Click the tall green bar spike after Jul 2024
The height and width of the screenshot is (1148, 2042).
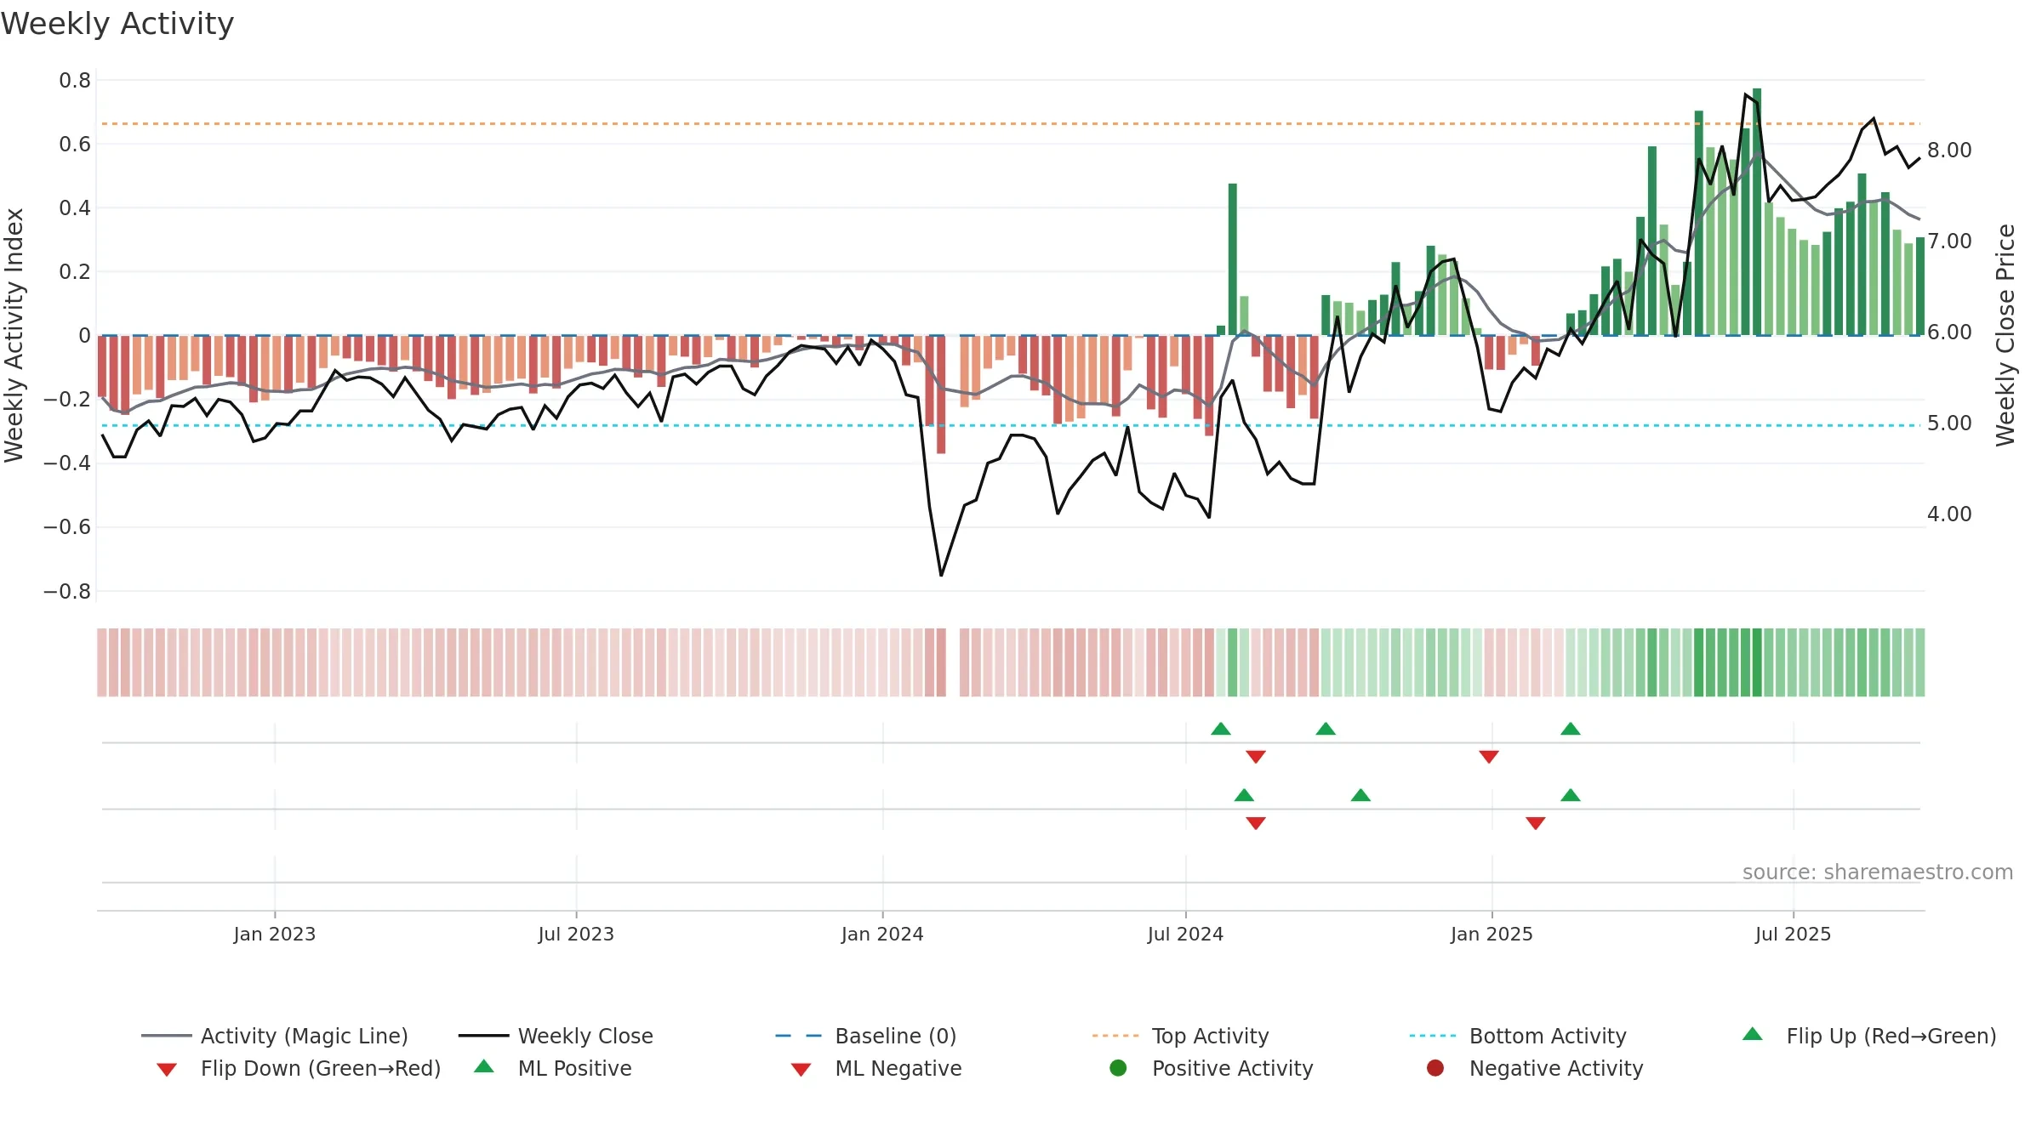pos(1232,259)
